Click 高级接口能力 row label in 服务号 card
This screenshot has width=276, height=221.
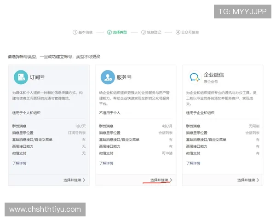[109, 146]
